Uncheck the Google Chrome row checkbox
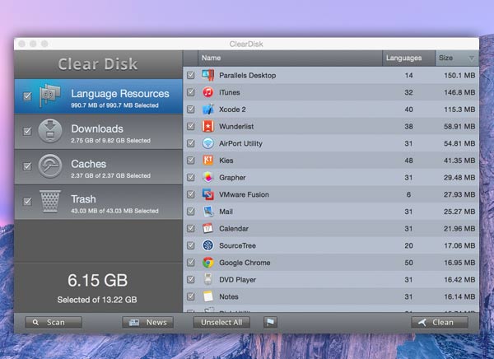 tap(191, 263)
